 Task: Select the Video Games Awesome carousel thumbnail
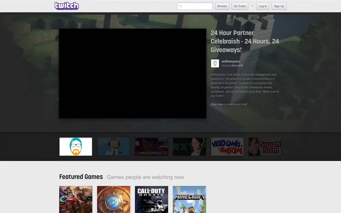tap(227, 147)
